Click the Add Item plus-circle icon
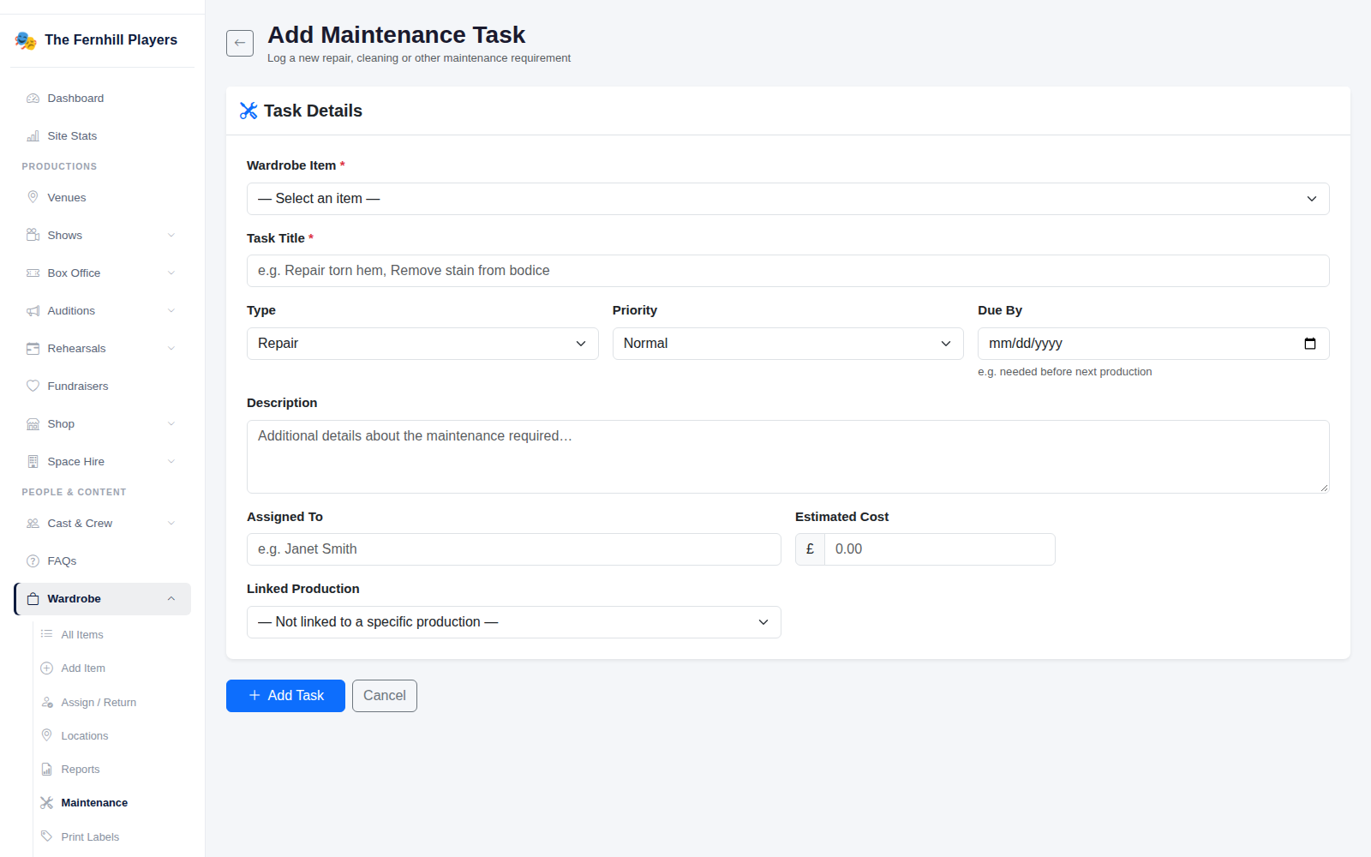 click(x=46, y=668)
